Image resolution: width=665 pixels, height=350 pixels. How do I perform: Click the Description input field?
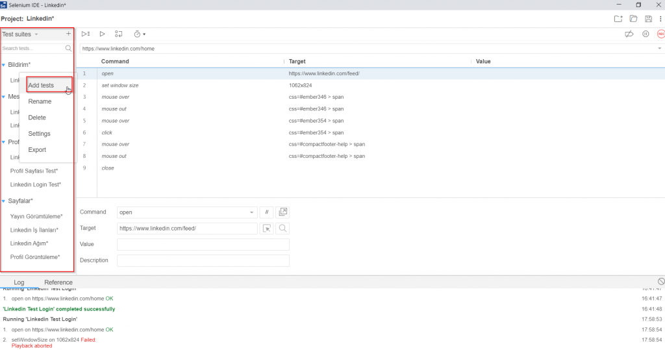click(x=203, y=260)
